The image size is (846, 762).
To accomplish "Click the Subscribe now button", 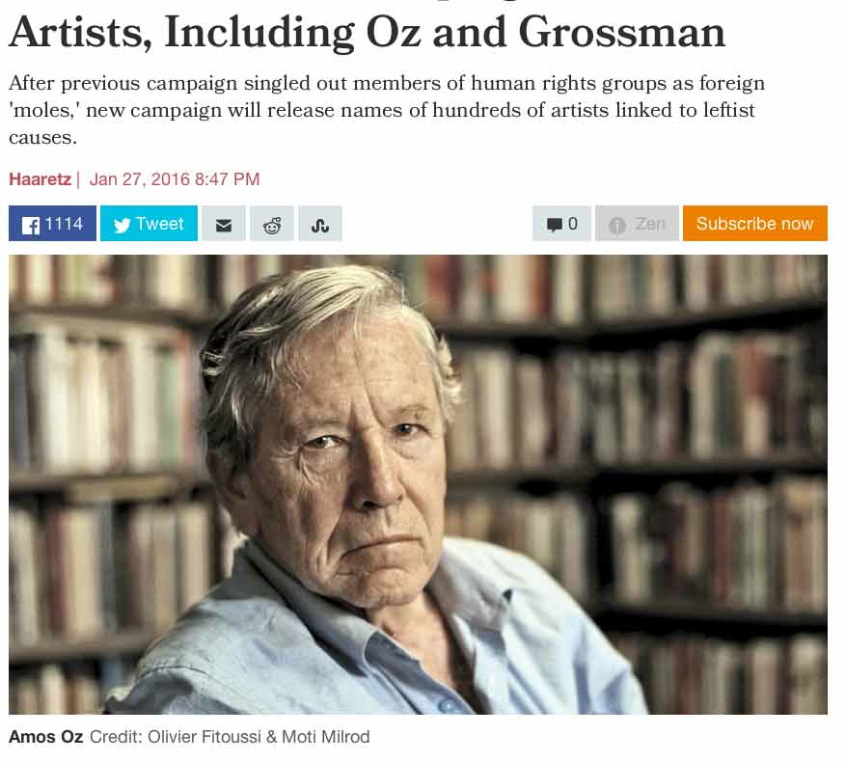I will tap(754, 224).
